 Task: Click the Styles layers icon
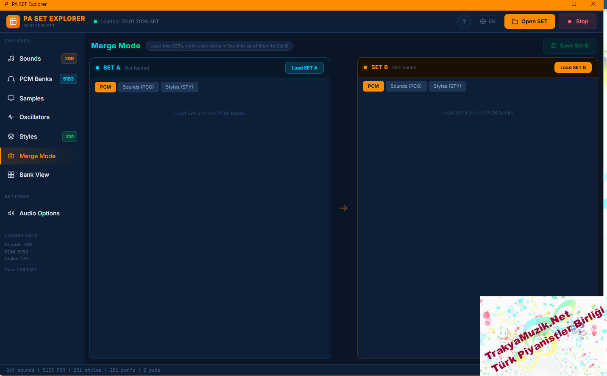coord(11,136)
